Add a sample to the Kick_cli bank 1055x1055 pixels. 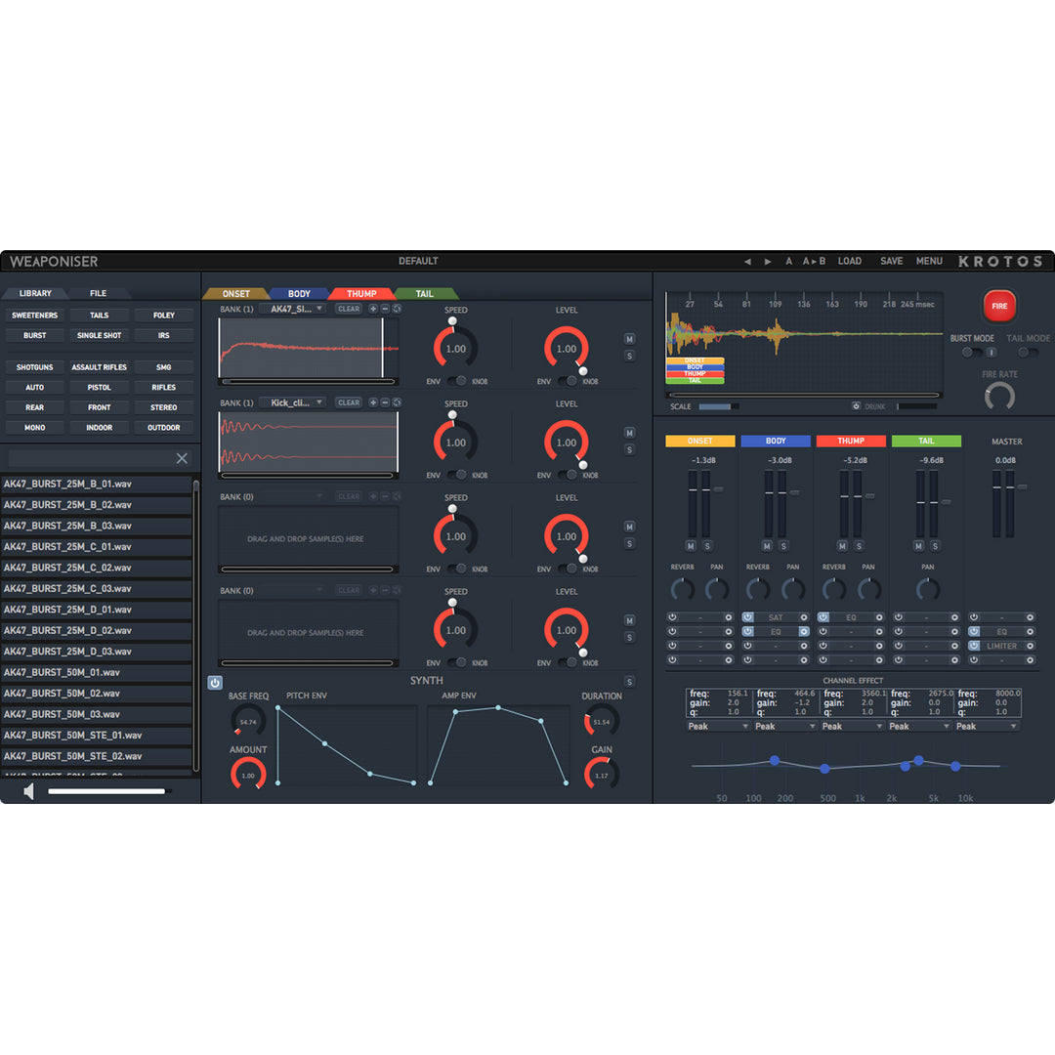(x=373, y=402)
